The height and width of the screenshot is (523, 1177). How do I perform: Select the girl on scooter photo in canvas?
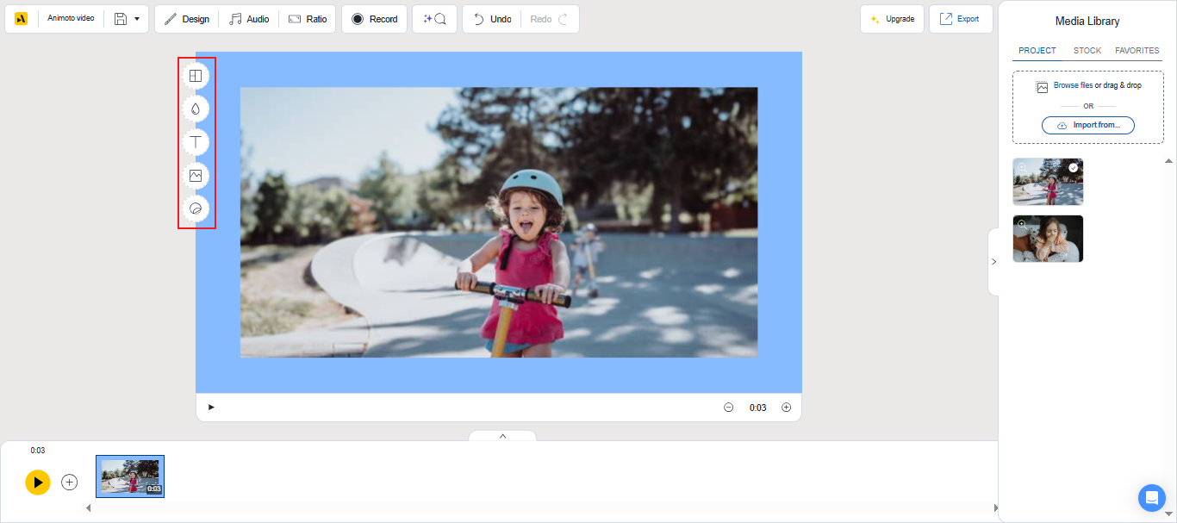point(499,222)
